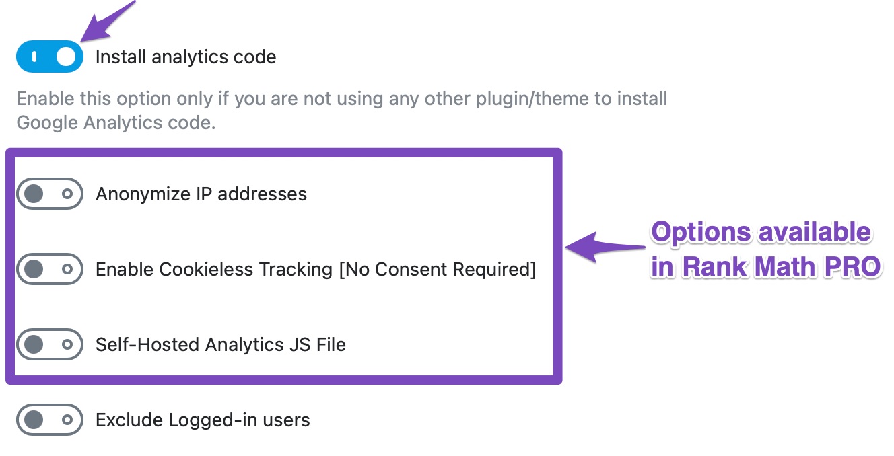Toggle the Self-Hosted Analytics JS File switch

(x=50, y=345)
